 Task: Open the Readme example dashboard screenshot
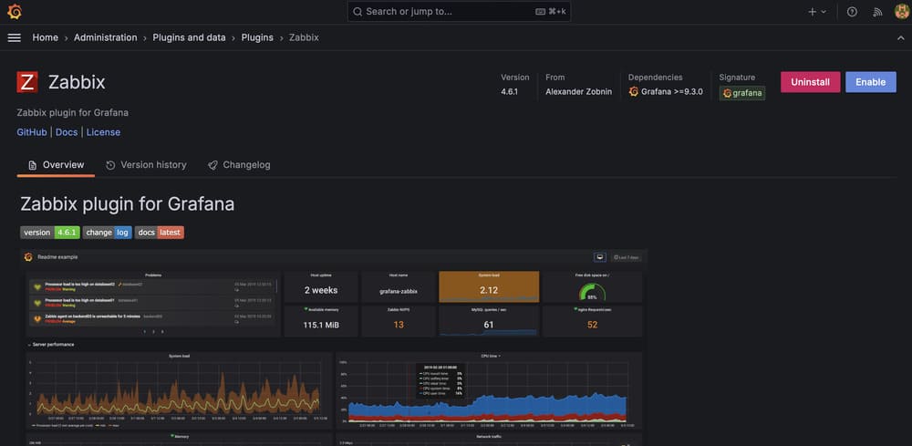[x=334, y=347]
